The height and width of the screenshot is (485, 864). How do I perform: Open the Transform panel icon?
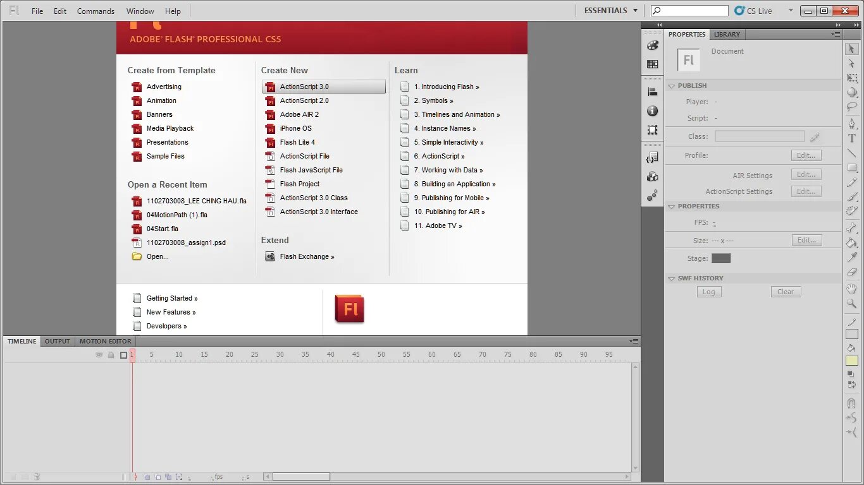(653, 129)
